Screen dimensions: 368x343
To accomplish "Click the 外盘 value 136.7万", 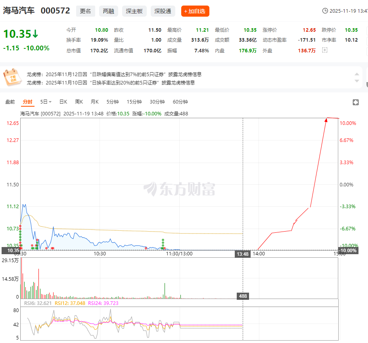I will click(x=307, y=50).
